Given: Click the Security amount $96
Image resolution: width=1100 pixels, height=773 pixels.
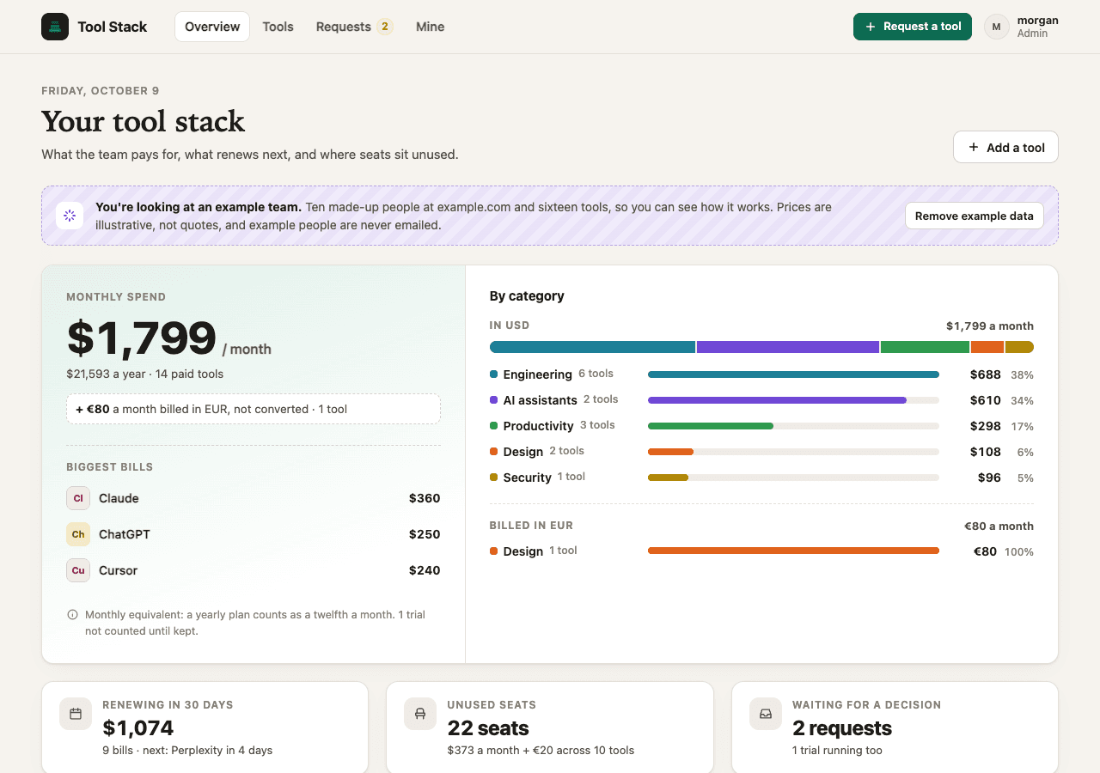Looking at the screenshot, I should coord(989,478).
